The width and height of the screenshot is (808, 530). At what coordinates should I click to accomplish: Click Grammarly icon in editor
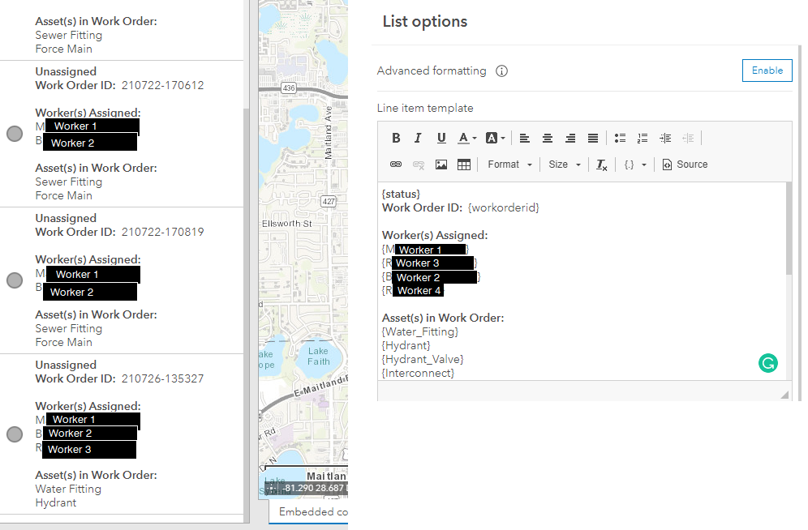tap(767, 363)
